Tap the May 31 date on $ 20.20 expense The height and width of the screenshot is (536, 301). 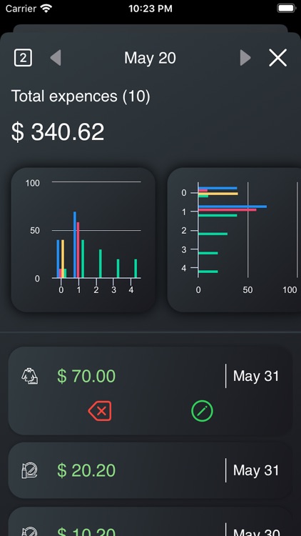256,470
